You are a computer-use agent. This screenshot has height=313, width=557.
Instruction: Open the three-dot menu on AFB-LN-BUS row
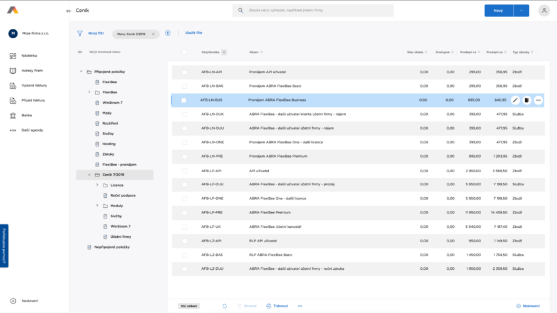tap(538, 100)
